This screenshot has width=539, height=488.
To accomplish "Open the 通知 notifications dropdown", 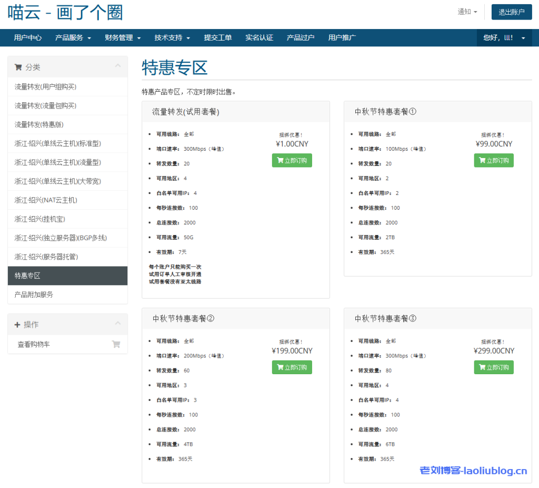I will pyautogui.click(x=467, y=12).
